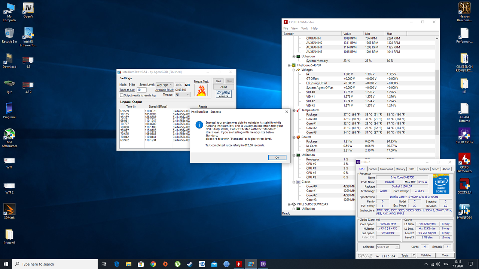Open the Socket #1 selection dropdown
Screen dimensions: 479x269
click(x=387, y=247)
